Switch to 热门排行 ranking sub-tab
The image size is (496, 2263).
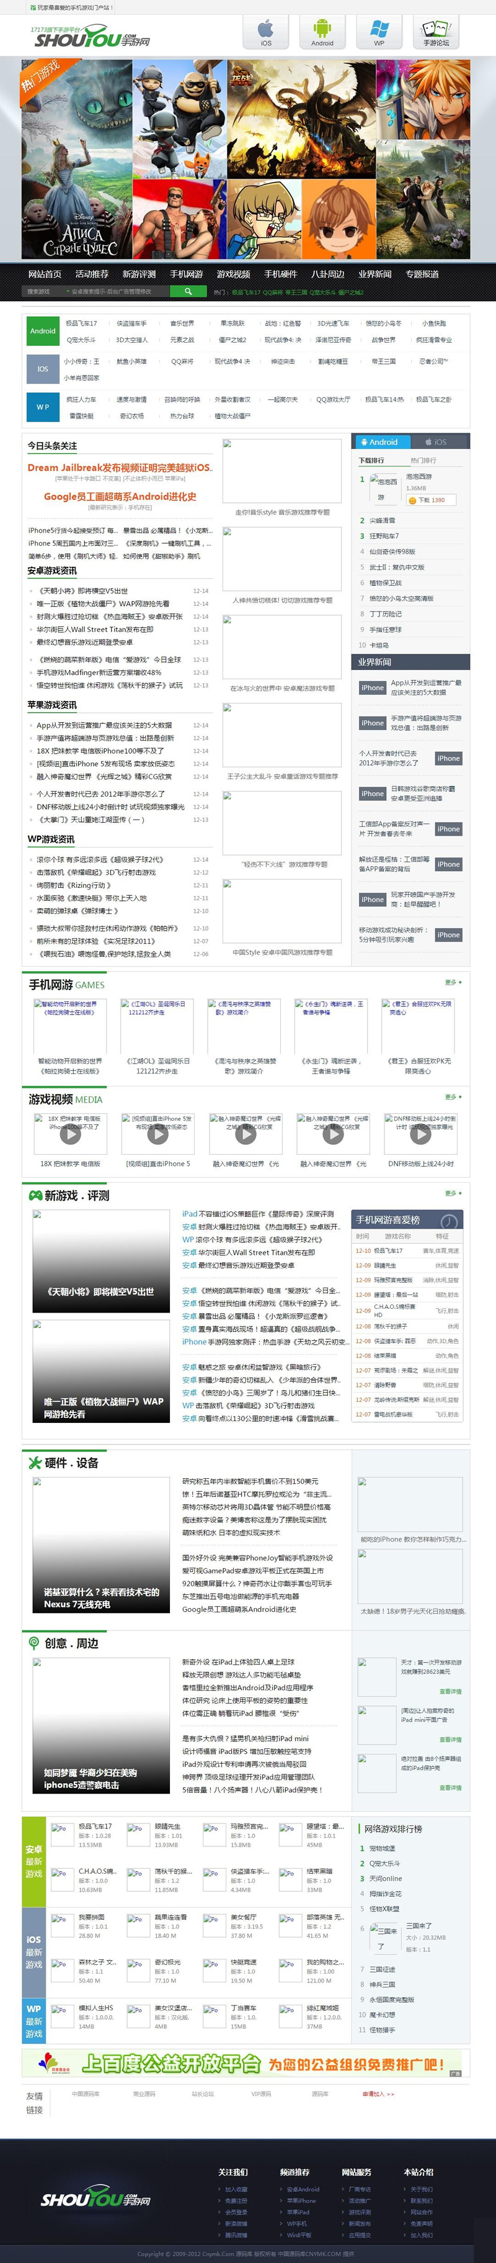[x=423, y=460]
